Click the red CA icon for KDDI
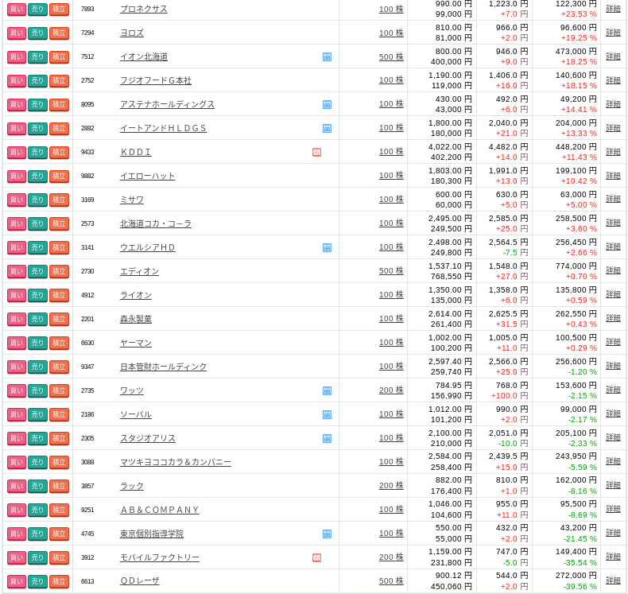Screen dimensions: 628x594 316,152
